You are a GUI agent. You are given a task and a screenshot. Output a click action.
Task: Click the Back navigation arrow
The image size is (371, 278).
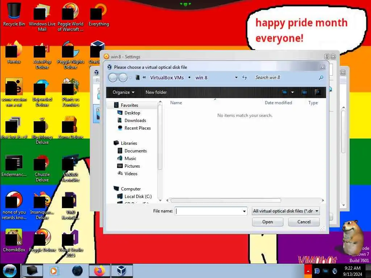click(113, 77)
